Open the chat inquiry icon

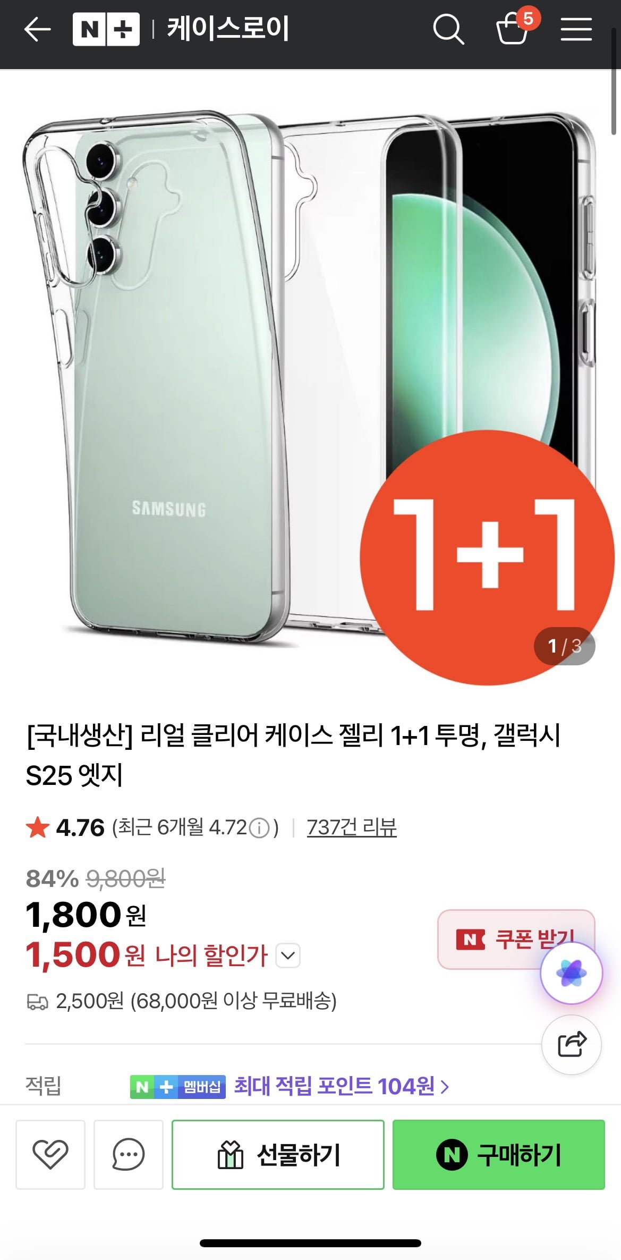click(x=129, y=1154)
